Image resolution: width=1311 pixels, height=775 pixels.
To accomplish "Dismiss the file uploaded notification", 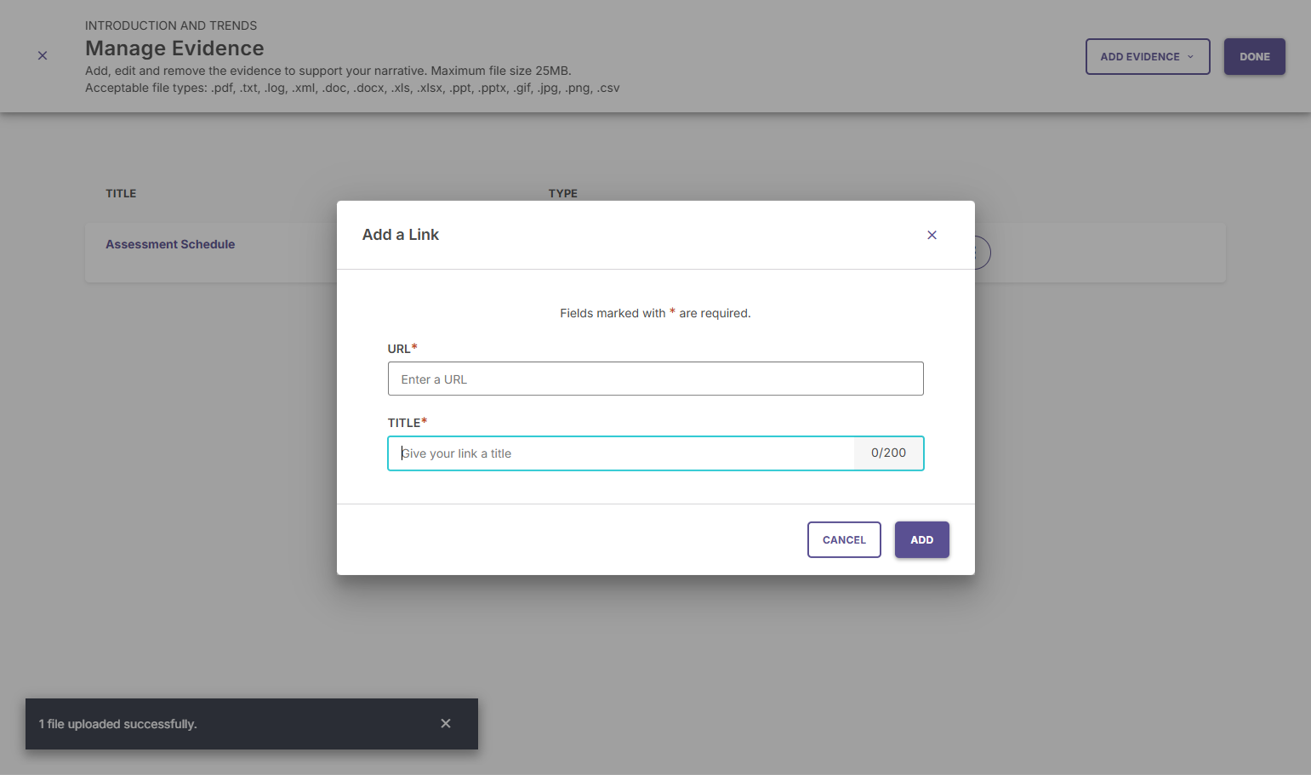I will tap(446, 723).
